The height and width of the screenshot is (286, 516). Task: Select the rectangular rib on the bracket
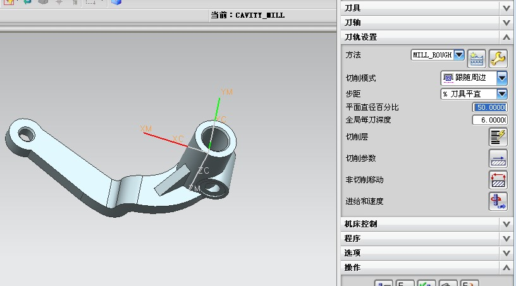tap(172, 180)
